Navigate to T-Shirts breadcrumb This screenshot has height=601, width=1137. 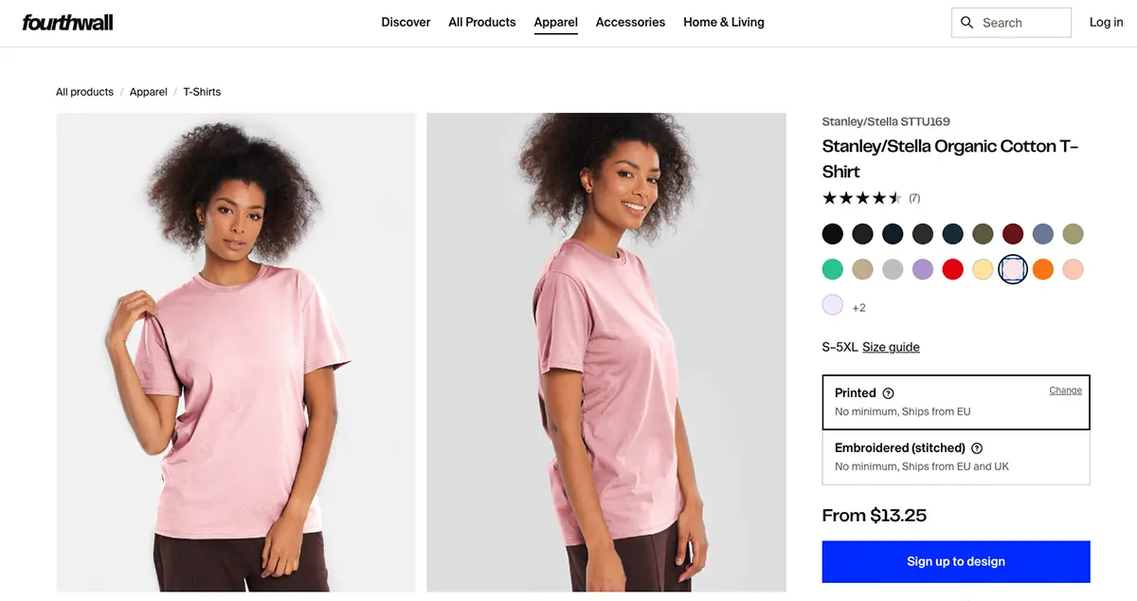(x=202, y=92)
